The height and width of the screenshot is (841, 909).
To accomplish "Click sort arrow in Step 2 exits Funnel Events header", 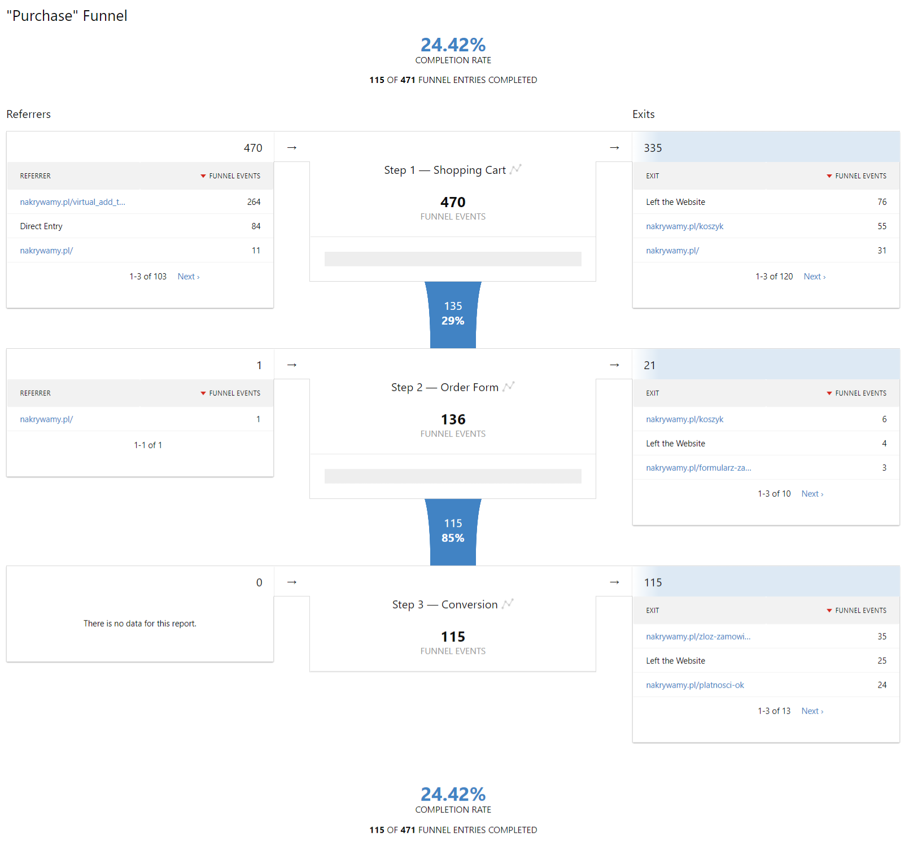I will 829,393.
